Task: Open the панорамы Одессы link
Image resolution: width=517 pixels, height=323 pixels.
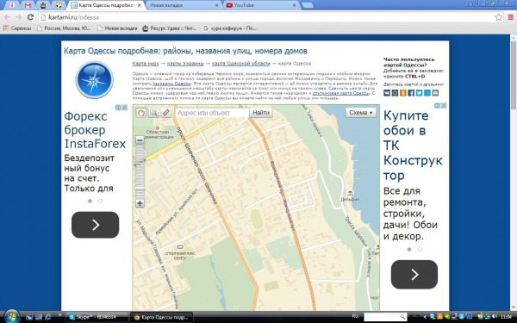Action: point(171,84)
